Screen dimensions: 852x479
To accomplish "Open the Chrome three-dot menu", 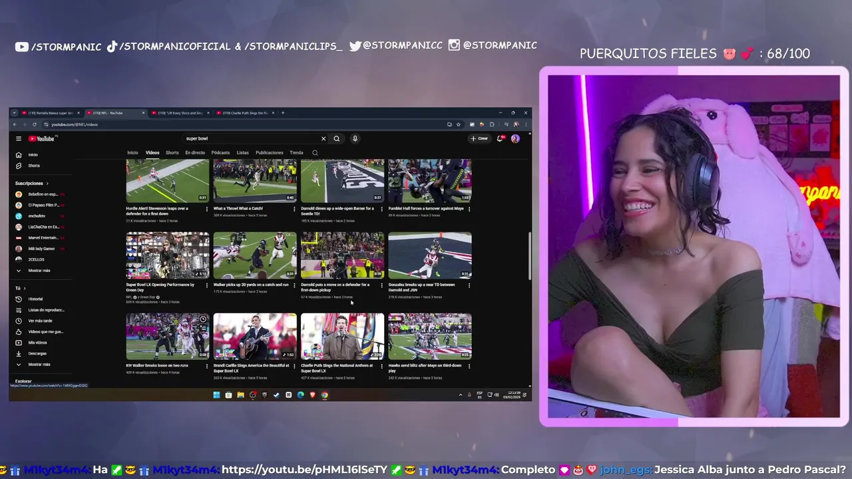I will click(x=527, y=124).
